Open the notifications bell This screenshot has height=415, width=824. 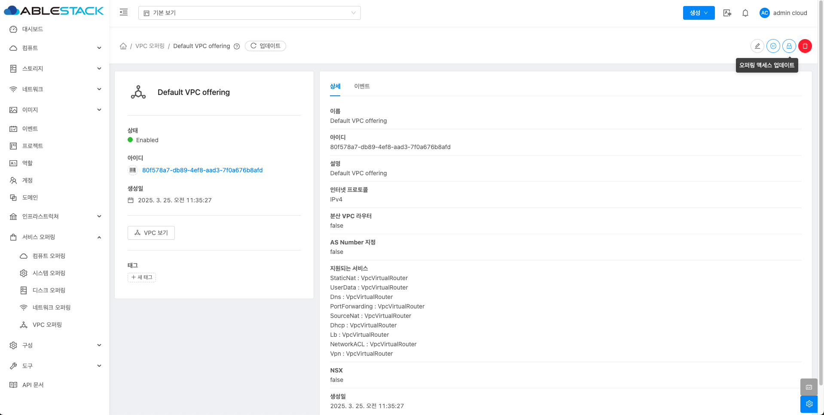[x=745, y=13]
